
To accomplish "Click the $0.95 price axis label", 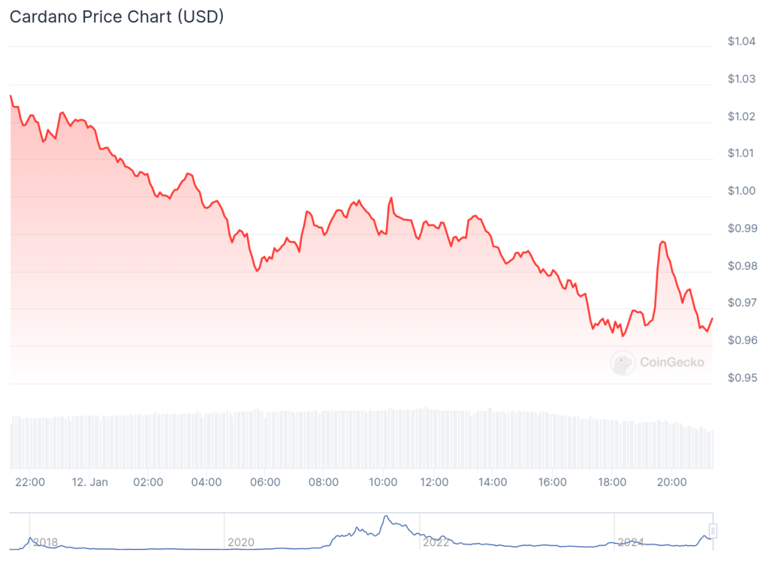I will click(x=741, y=378).
